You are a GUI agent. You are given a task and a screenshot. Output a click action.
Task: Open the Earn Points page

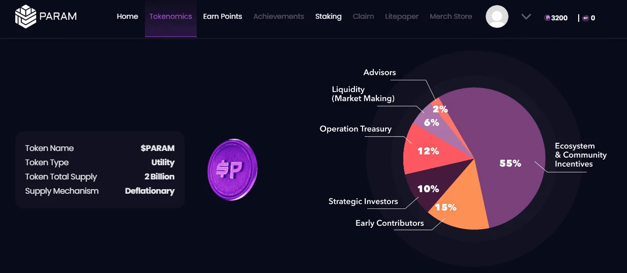(222, 16)
